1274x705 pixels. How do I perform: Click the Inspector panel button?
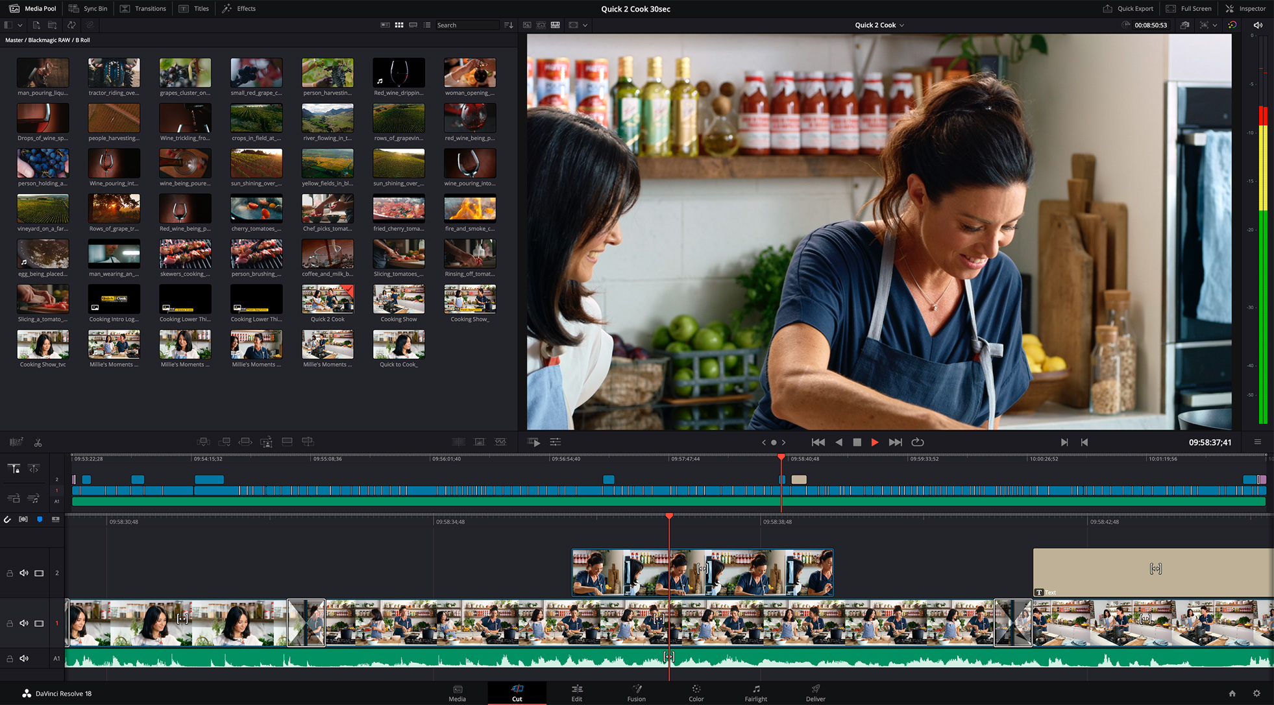click(x=1247, y=8)
